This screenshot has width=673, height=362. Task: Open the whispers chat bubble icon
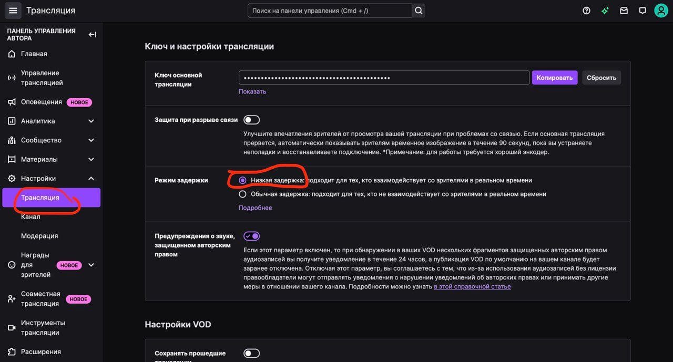[x=642, y=11]
